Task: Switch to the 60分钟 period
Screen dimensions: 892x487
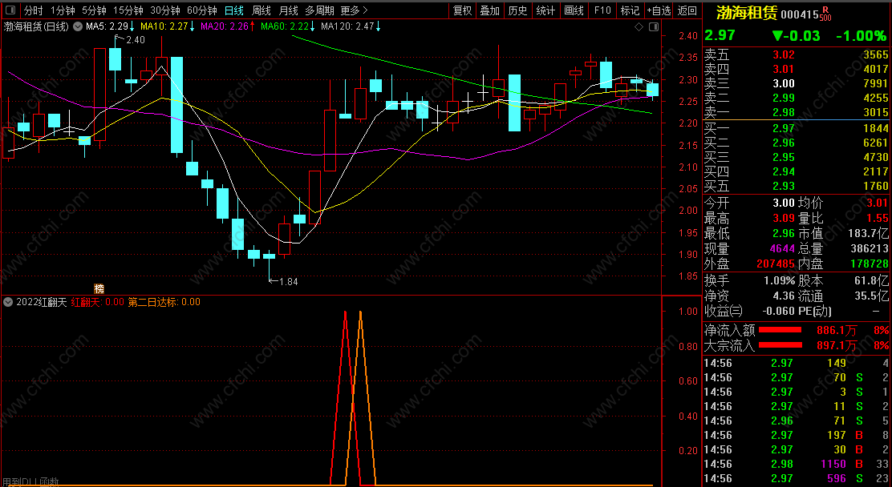Action: (202, 10)
